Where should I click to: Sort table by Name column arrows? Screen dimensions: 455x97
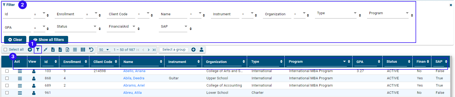[161, 62]
